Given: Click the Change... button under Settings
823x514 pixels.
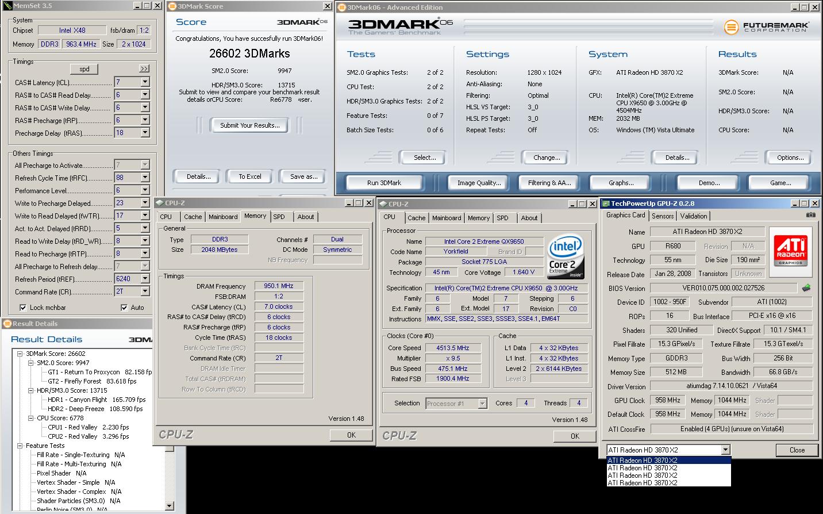Looking at the screenshot, I should tap(547, 158).
